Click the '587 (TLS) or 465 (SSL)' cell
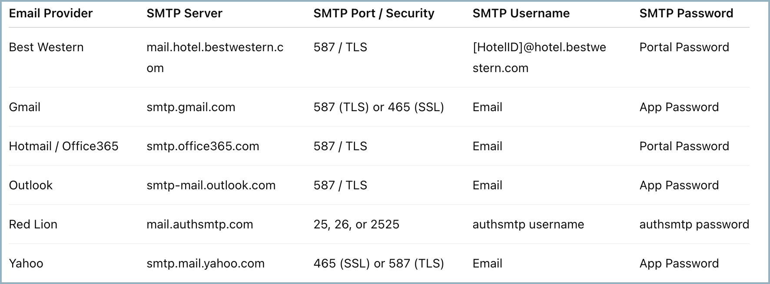Viewport: 770px width, 284px height. coord(378,107)
